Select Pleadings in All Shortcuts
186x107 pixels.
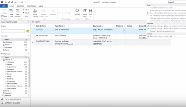point(10,79)
